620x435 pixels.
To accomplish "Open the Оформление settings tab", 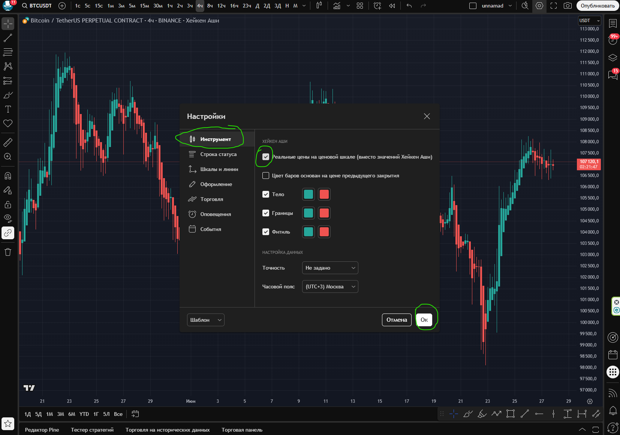I will [216, 184].
